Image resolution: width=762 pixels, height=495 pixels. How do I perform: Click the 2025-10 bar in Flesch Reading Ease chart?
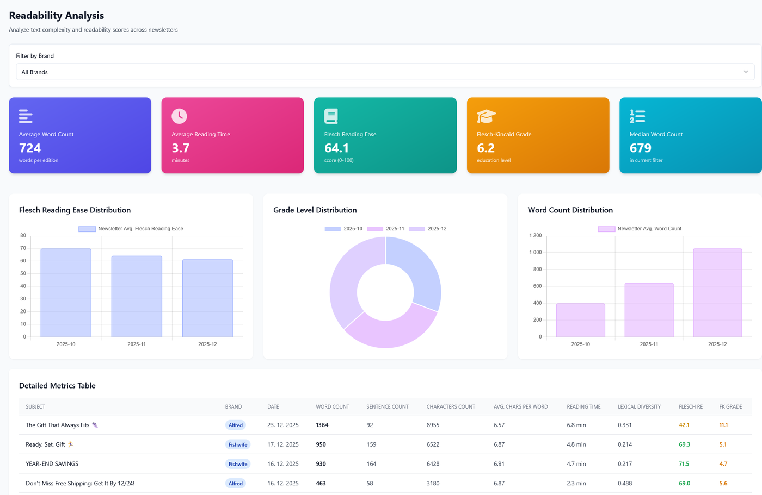66,293
